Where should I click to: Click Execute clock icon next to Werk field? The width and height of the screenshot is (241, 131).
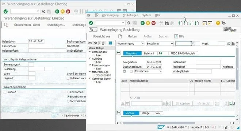229,44
